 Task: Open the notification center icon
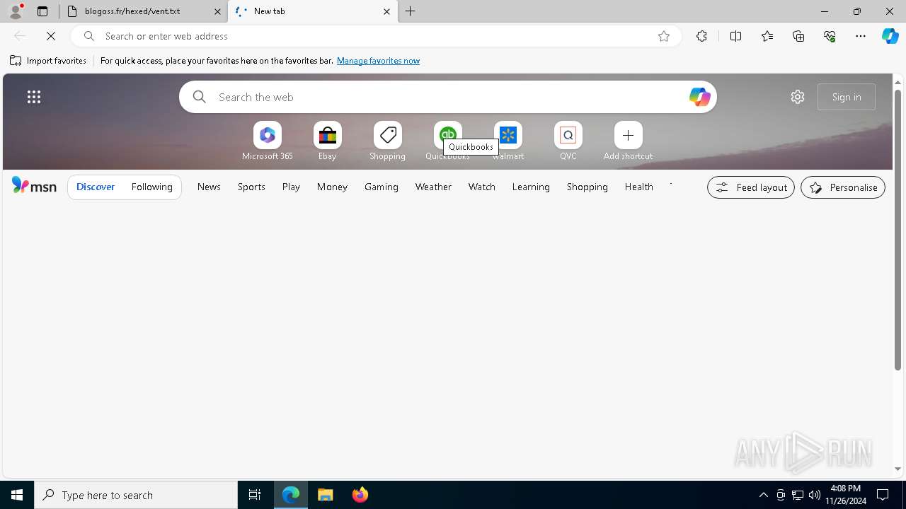(883, 495)
